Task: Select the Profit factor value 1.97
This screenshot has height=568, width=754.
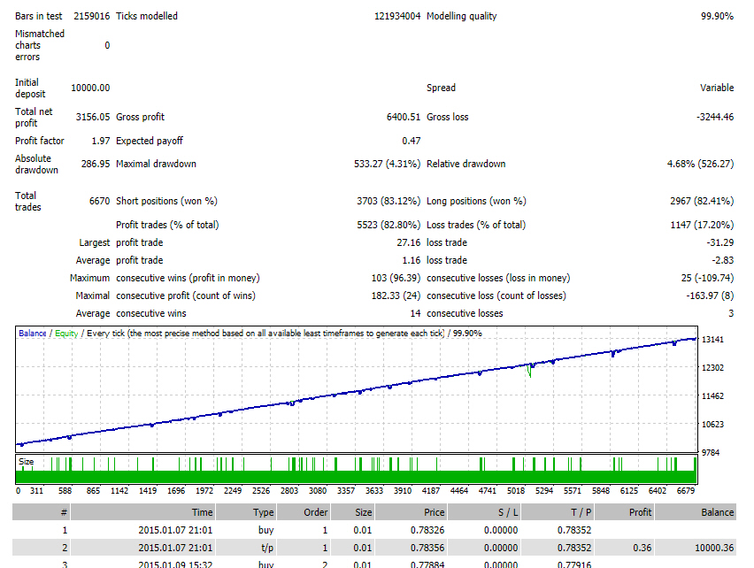Action: [101, 141]
